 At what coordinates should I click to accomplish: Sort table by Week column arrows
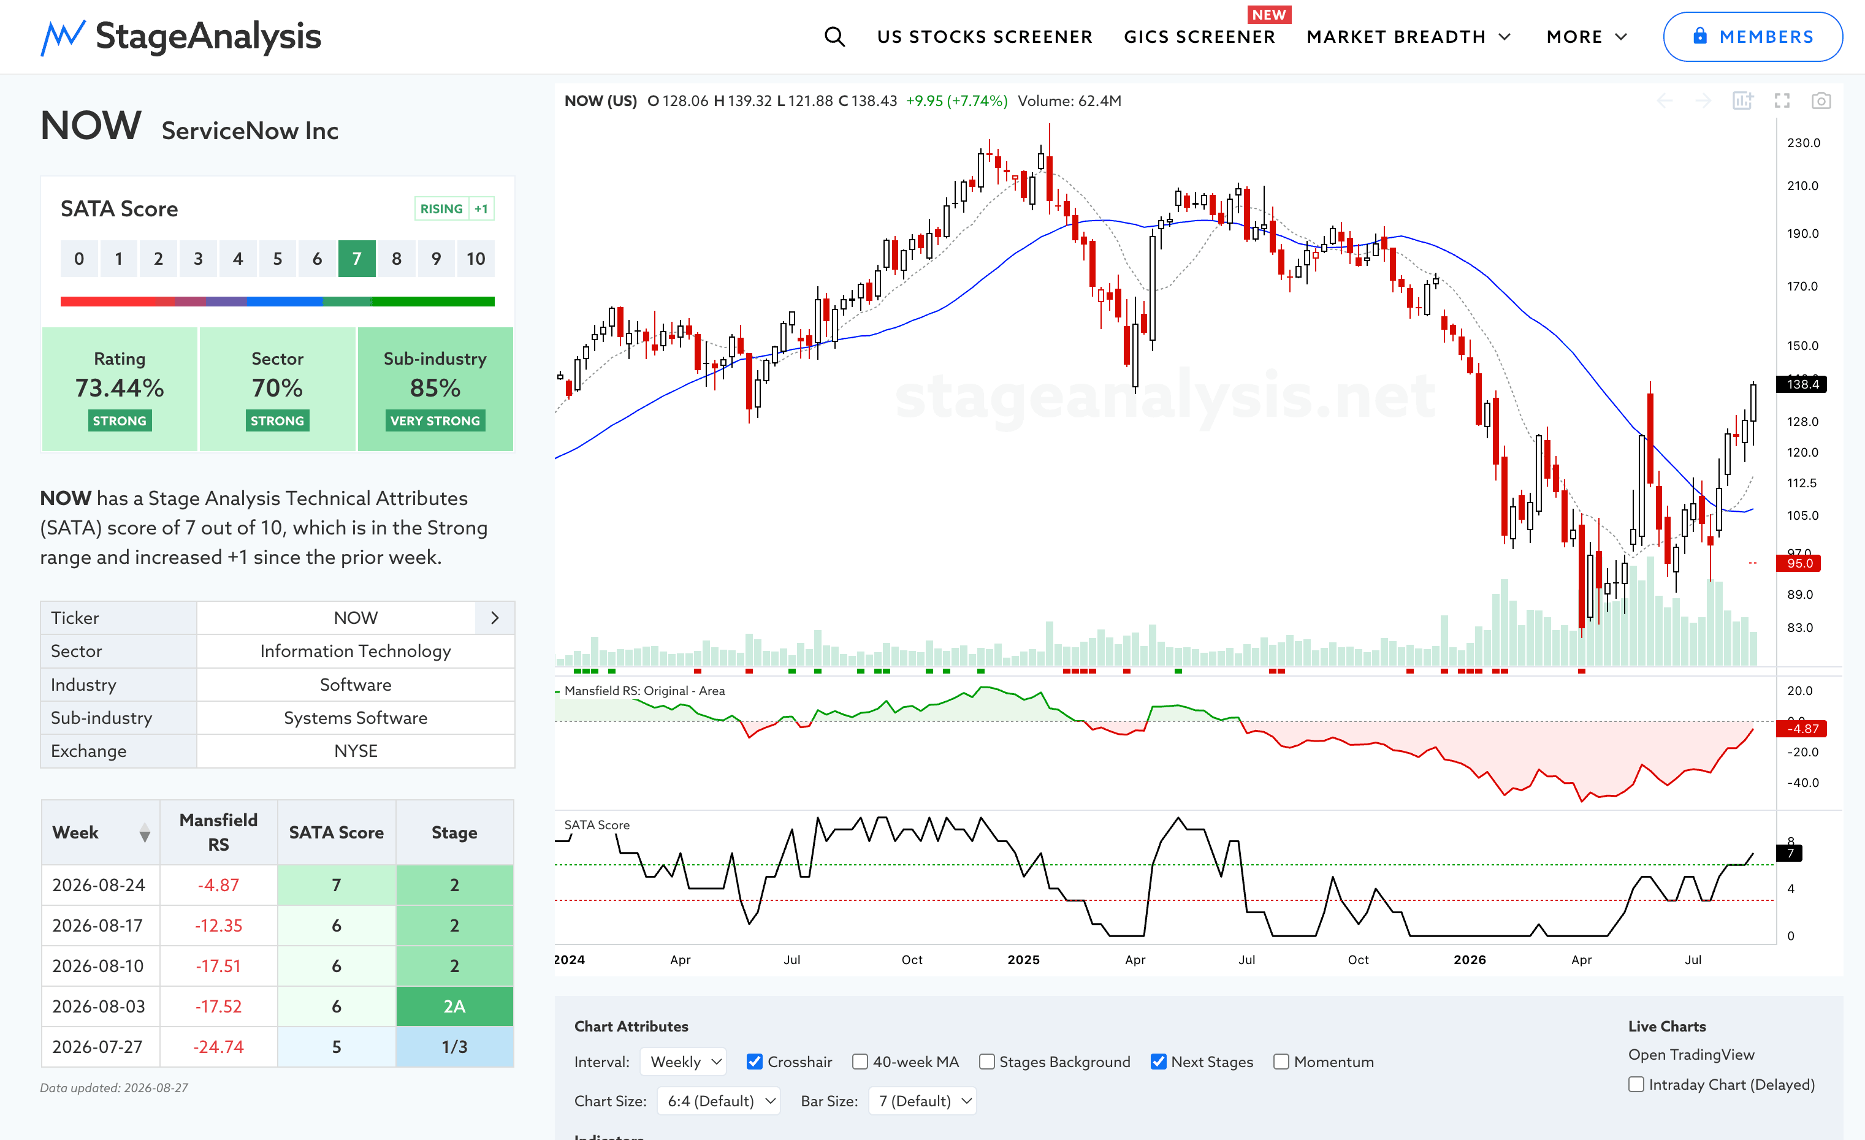pyautogui.click(x=145, y=833)
